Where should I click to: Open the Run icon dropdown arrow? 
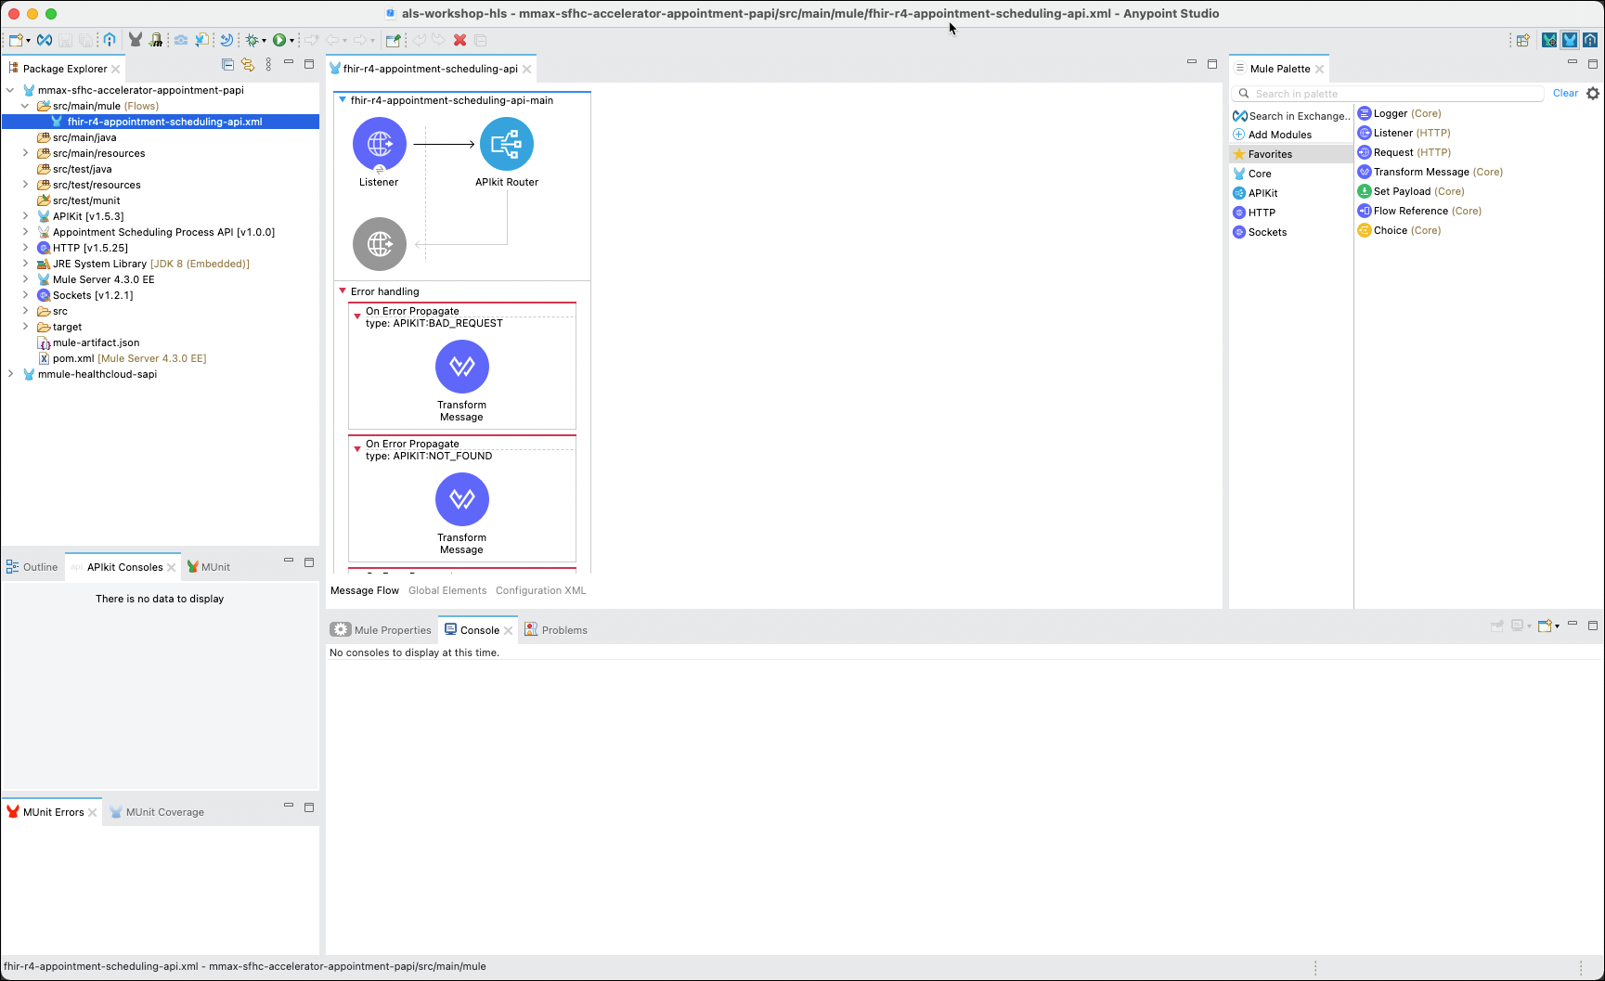tap(291, 40)
